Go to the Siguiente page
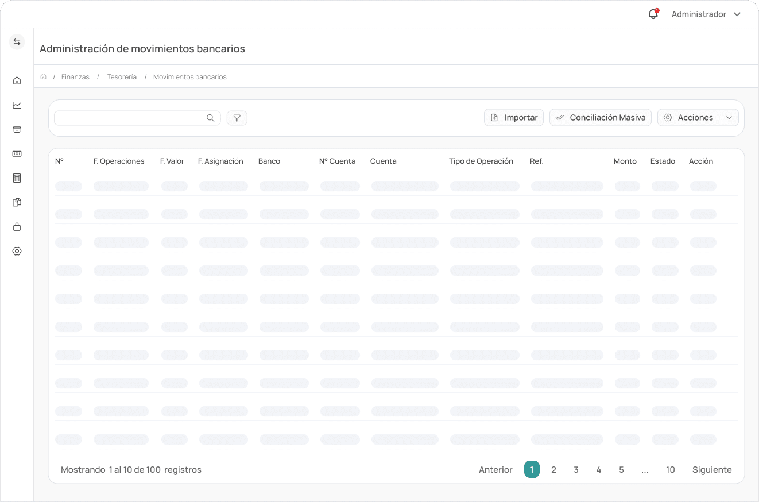 (712, 469)
